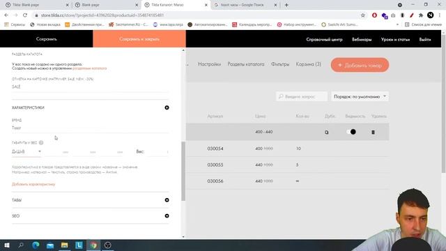Viewport: 446px width, 251px height.
Task: Click the left panel scrollbar
Action: point(183,171)
